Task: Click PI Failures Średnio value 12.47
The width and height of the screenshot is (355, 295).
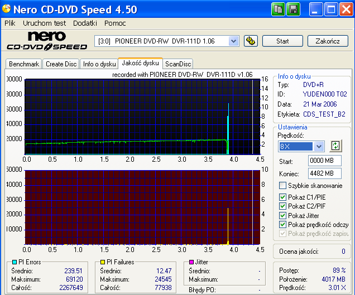Action: (x=164, y=270)
